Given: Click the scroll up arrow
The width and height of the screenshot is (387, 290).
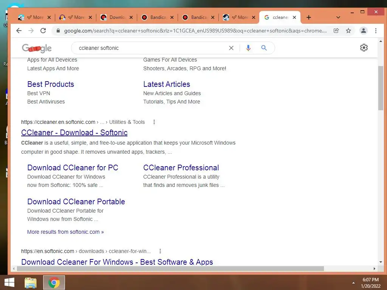Looking at the screenshot, I should [380, 41].
